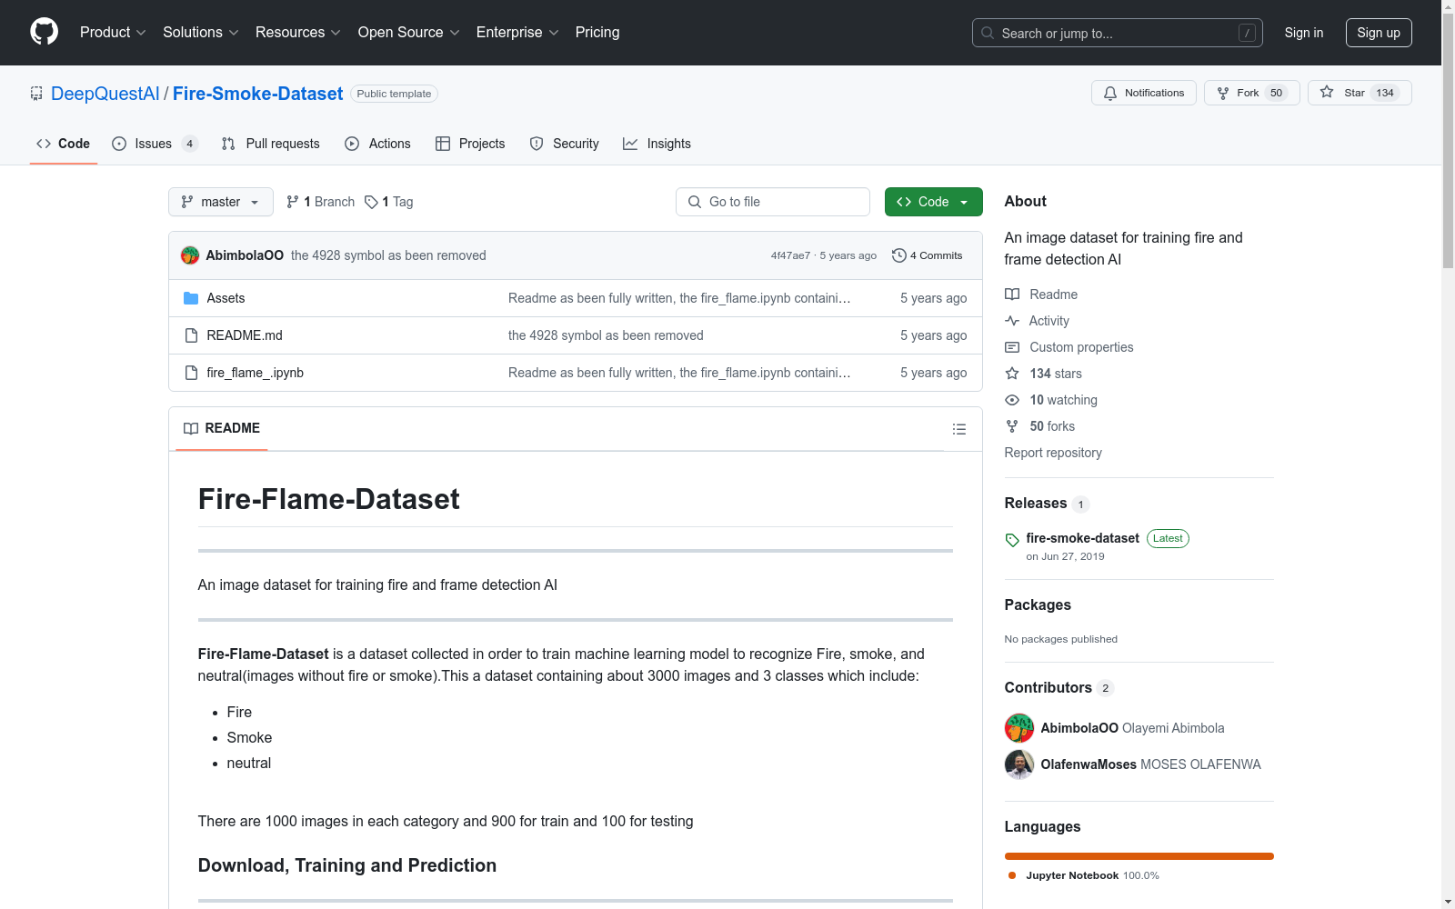The image size is (1455, 909).
Task: Open Activity in About sidebar
Action: coord(1038,321)
